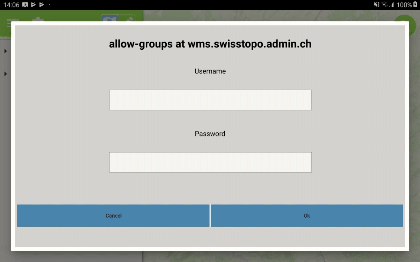Click the Username input field
This screenshot has height=262, width=420.
pyautogui.click(x=210, y=100)
